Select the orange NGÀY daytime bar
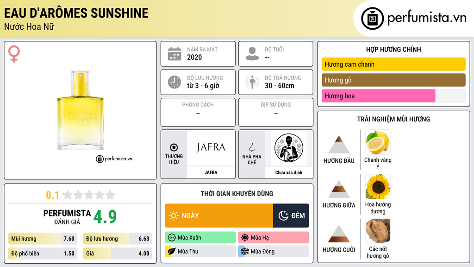This screenshot has height=267, width=474. coord(219,216)
